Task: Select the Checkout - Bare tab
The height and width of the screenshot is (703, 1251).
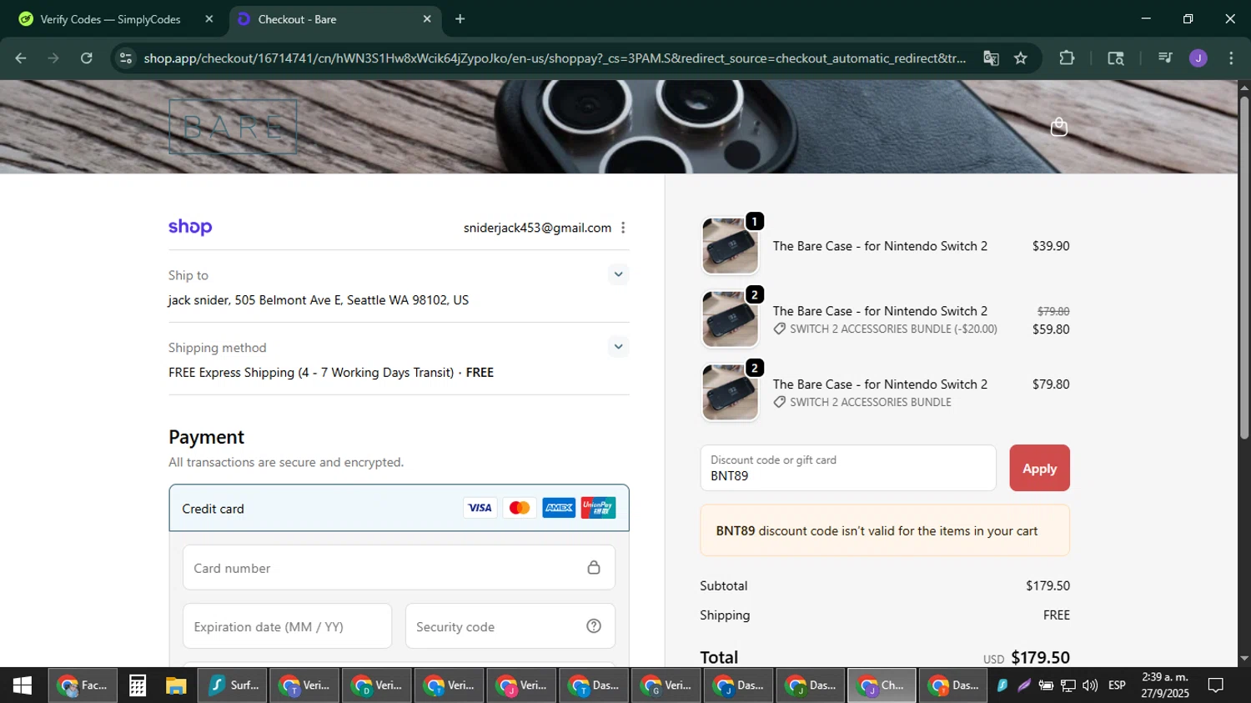Action: 334,19
